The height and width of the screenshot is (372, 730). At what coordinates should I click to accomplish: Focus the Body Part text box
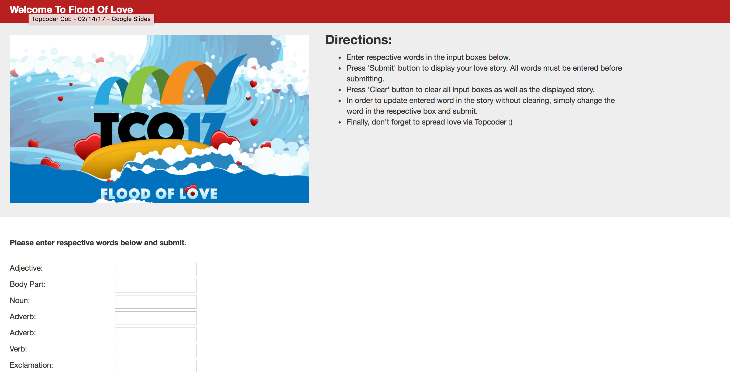(x=156, y=285)
